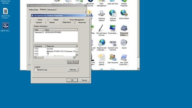Click scroll right arrow of response list

tap(74, 57)
